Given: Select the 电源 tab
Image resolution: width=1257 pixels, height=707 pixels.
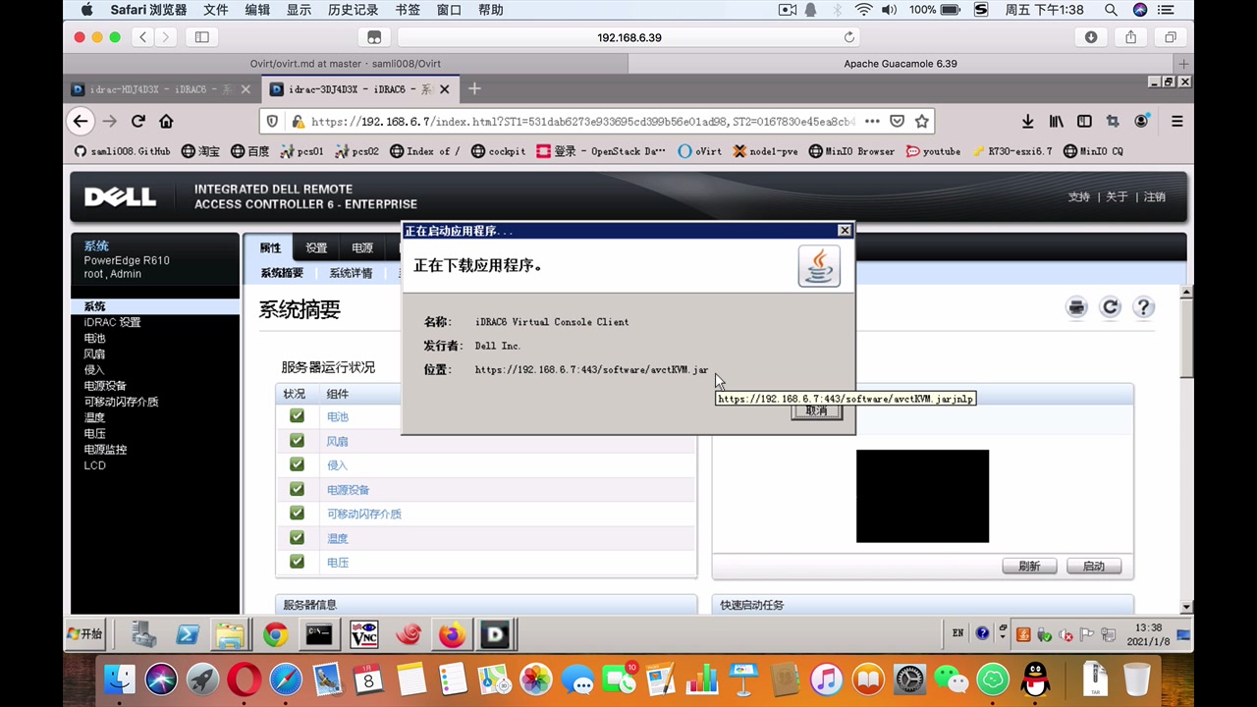Looking at the screenshot, I should coord(362,247).
